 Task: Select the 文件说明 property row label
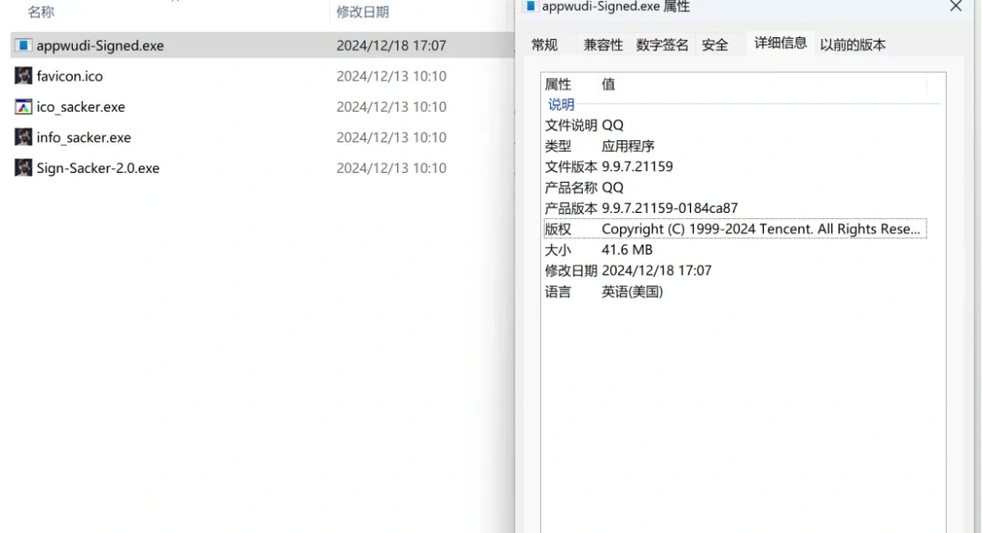pos(571,126)
